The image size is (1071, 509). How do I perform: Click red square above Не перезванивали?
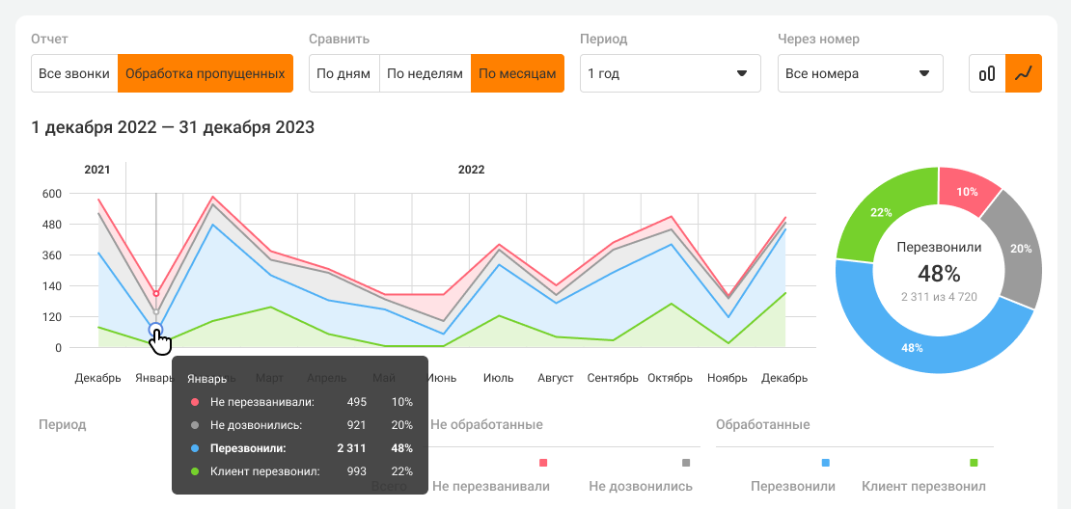pyautogui.click(x=543, y=464)
